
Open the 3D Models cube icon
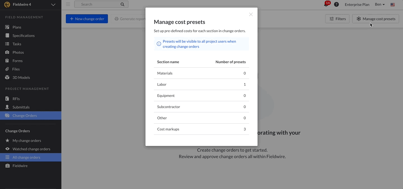pyautogui.click(x=7, y=77)
